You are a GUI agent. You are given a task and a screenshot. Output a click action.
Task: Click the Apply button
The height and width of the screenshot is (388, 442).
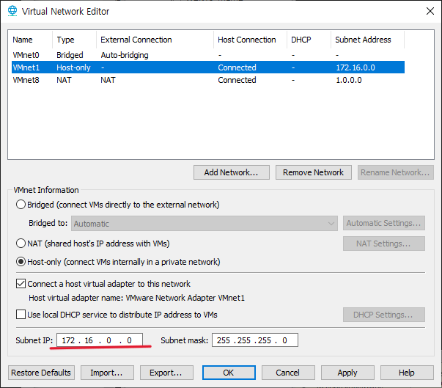[x=347, y=373]
